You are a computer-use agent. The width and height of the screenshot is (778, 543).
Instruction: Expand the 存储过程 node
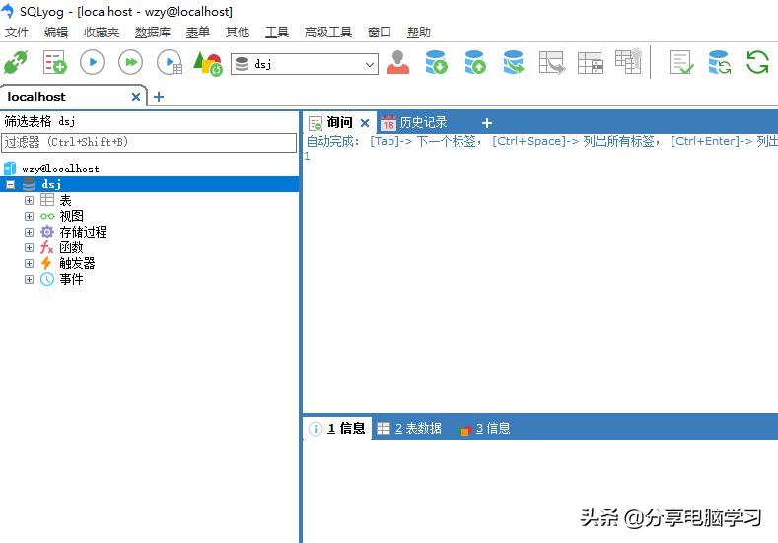click(29, 232)
